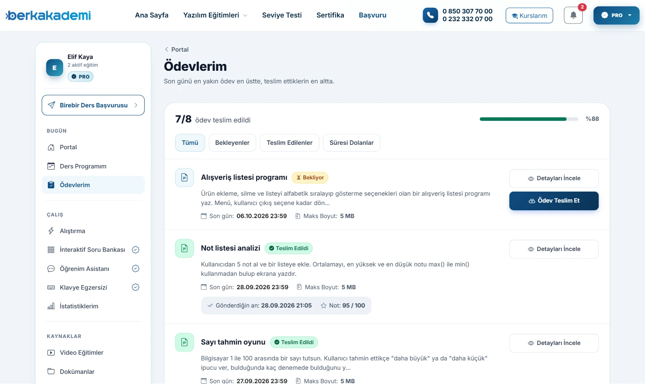Show Bekleyenler assignments
645x384 pixels.
[x=233, y=143]
